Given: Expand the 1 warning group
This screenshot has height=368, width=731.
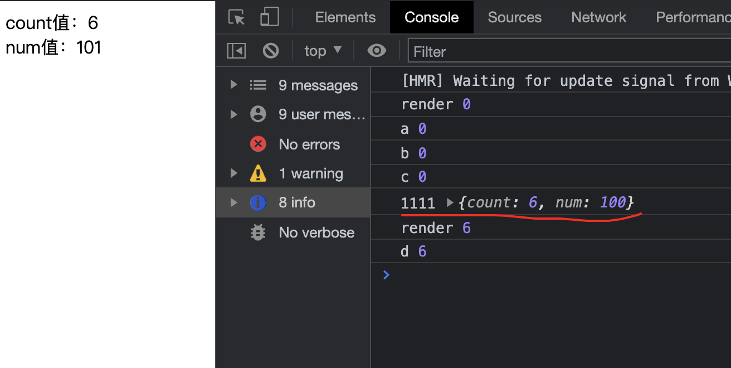Looking at the screenshot, I should (234, 173).
